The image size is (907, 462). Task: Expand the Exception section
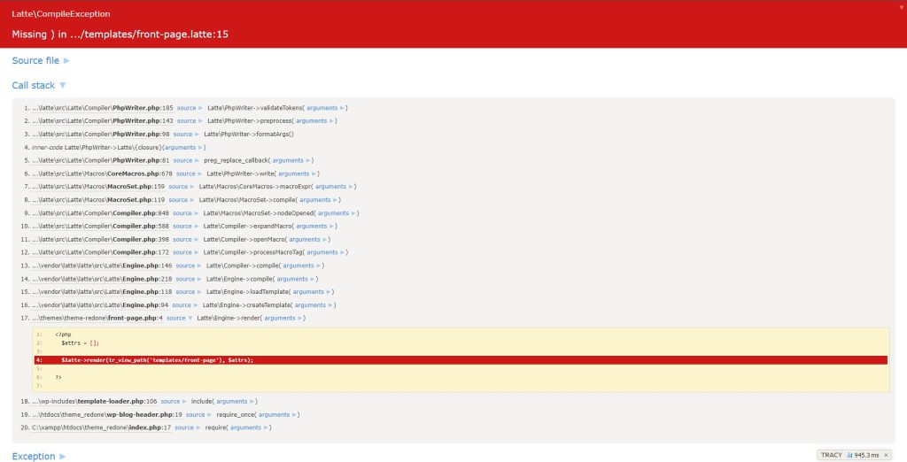coord(39,456)
